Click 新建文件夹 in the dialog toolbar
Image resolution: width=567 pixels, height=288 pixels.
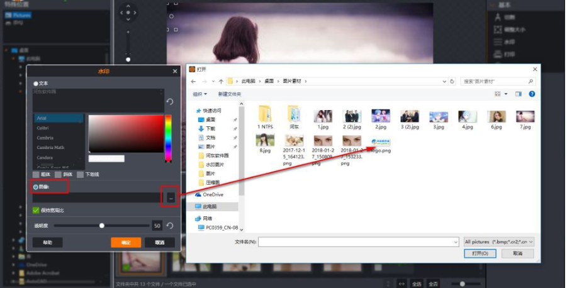229,94
